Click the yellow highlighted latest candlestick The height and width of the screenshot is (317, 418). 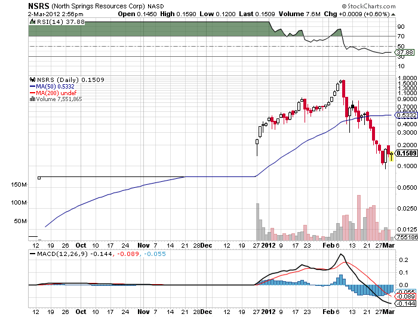tap(391, 156)
